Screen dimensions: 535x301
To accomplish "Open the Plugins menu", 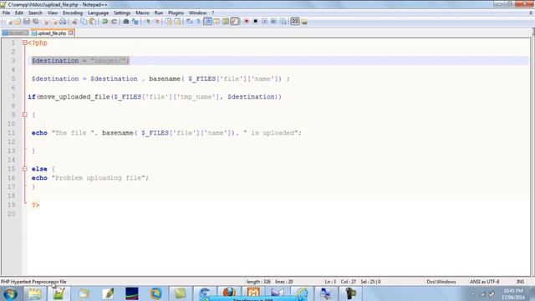I will (176, 13).
